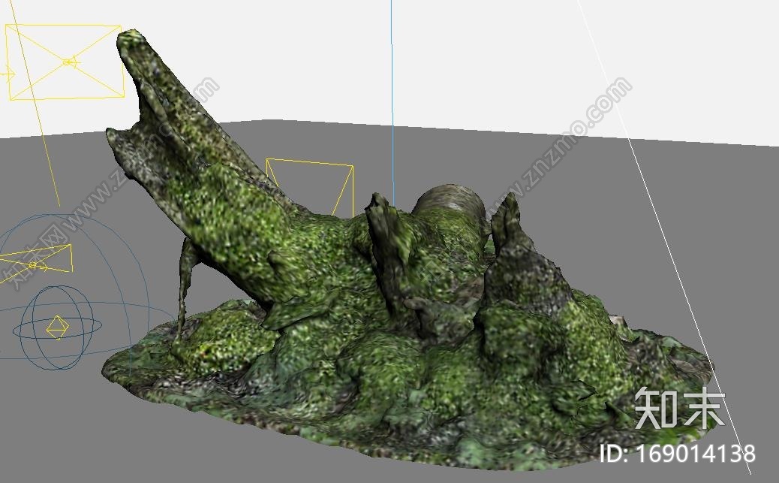Click the znzmo.com watermark at upper right
The height and width of the screenshot is (483, 779).
pos(570,135)
